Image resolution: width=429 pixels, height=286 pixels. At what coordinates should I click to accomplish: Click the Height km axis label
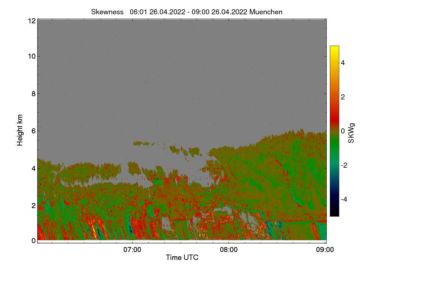[x=20, y=130]
